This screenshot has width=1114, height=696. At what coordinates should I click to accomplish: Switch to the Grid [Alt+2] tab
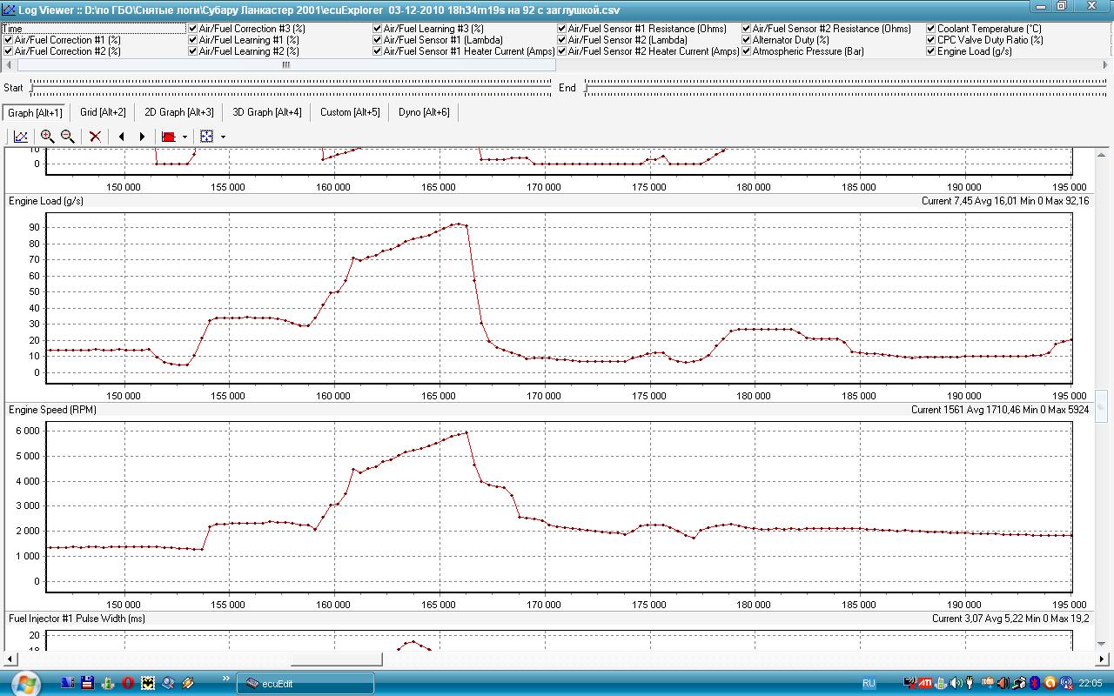click(103, 112)
